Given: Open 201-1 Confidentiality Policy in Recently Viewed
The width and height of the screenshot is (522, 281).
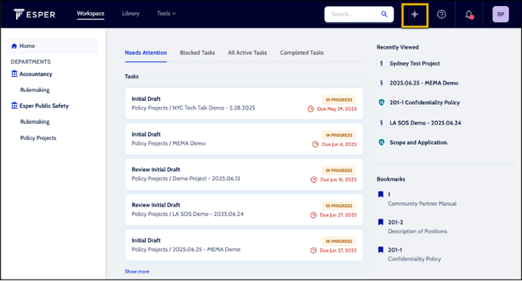Looking at the screenshot, I should click(x=425, y=103).
